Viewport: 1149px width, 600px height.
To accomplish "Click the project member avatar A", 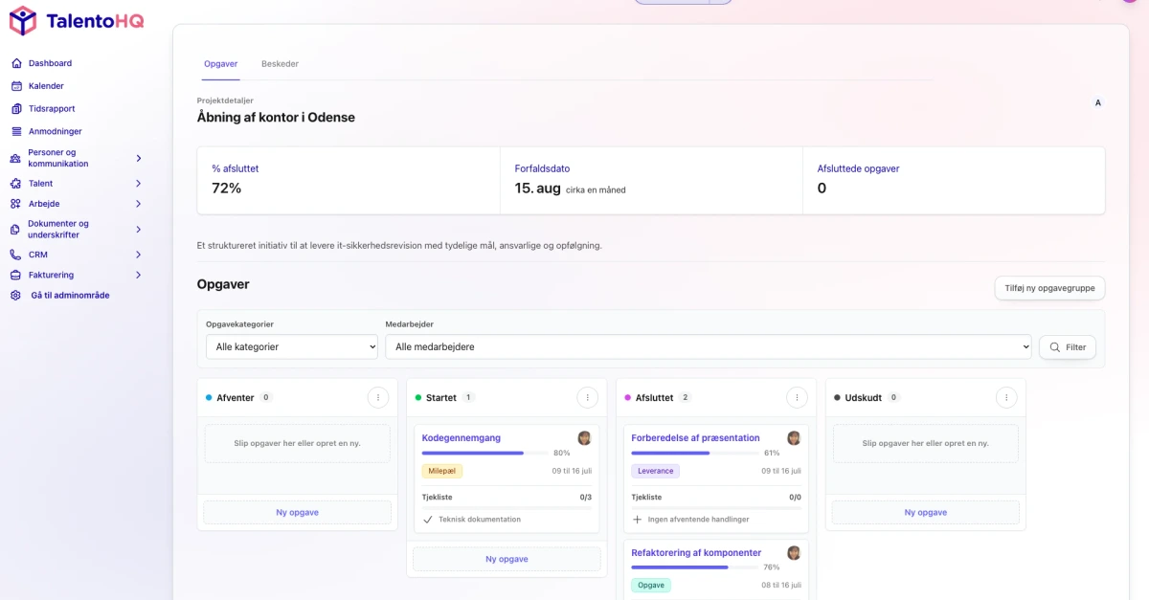I will [x=1097, y=102].
